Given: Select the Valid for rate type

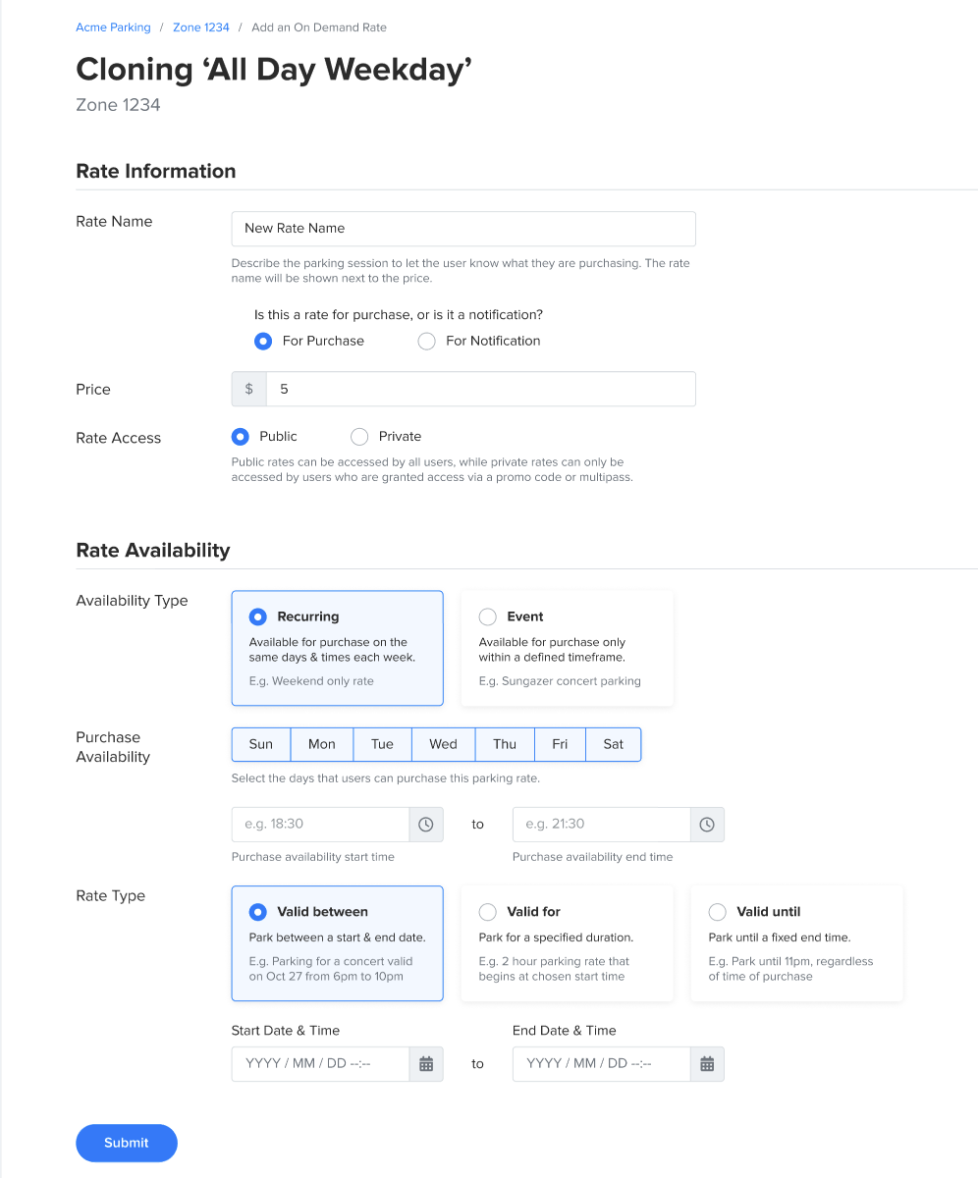Looking at the screenshot, I should click(488, 912).
